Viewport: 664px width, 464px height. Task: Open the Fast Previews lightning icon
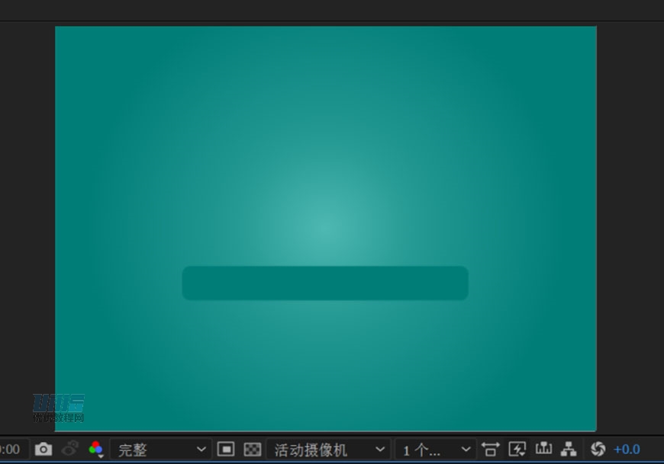[x=517, y=450]
